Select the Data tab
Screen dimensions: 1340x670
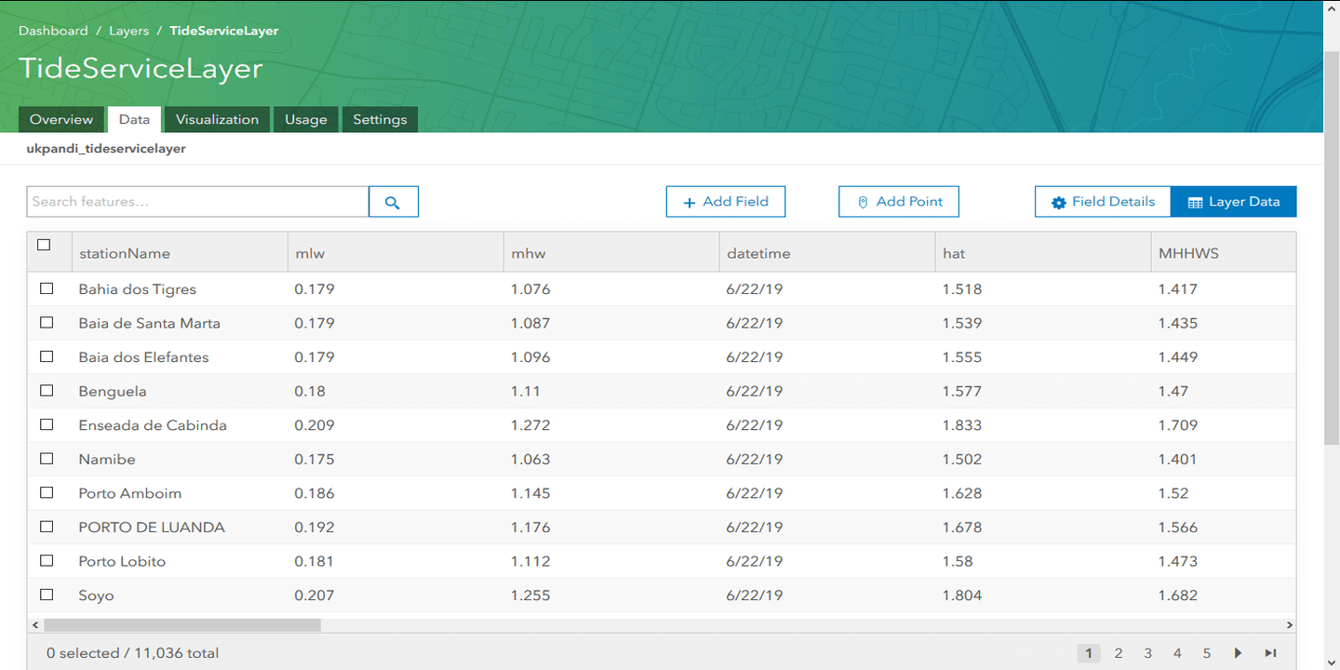(134, 119)
